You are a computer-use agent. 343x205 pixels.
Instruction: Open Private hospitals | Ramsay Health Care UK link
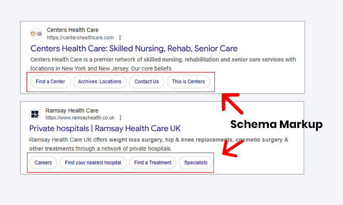pyautogui.click(x=105, y=128)
